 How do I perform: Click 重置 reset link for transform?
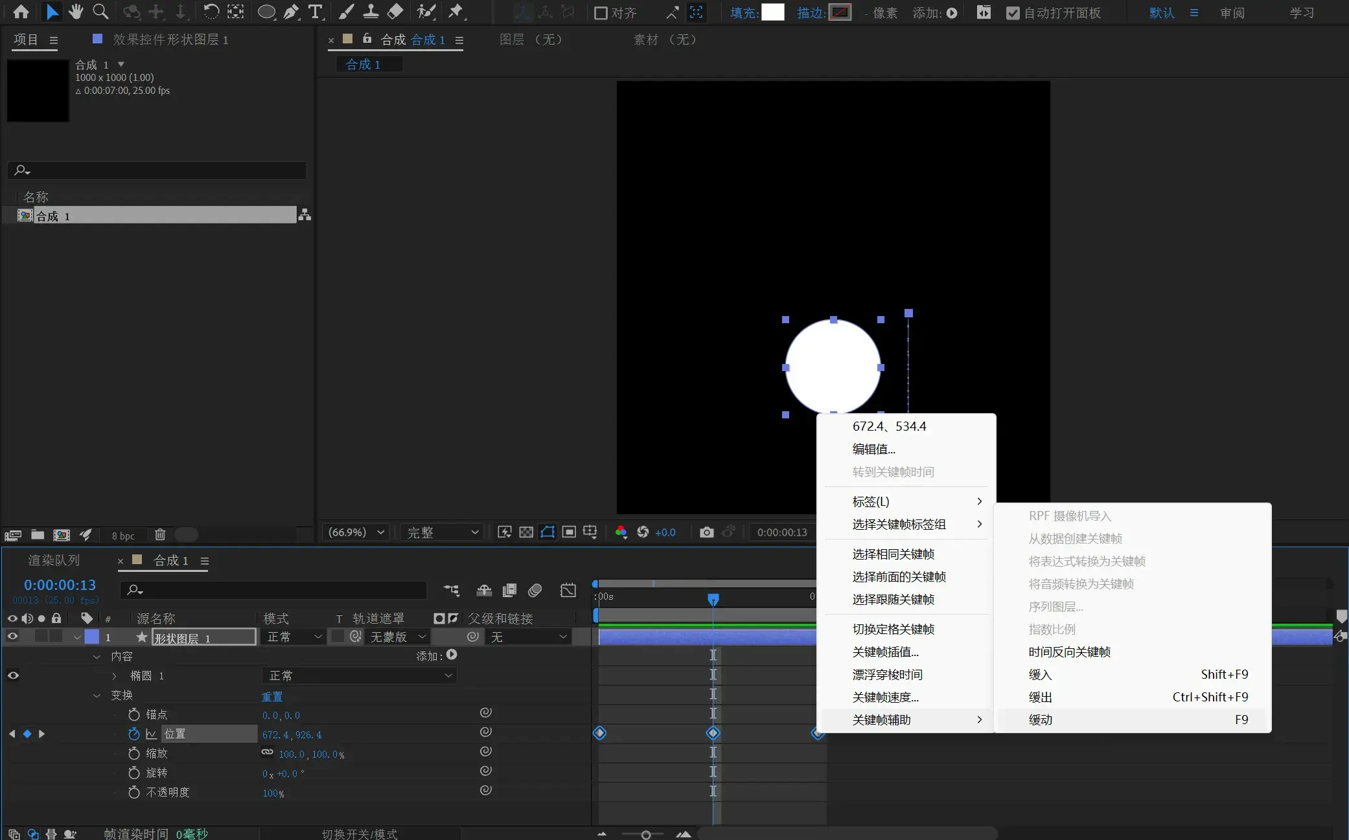pos(272,696)
